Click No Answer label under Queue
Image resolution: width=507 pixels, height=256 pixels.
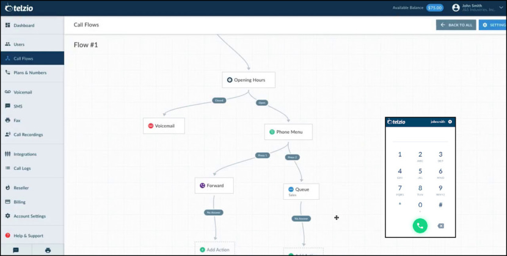pyautogui.click(x=301, y=219)
